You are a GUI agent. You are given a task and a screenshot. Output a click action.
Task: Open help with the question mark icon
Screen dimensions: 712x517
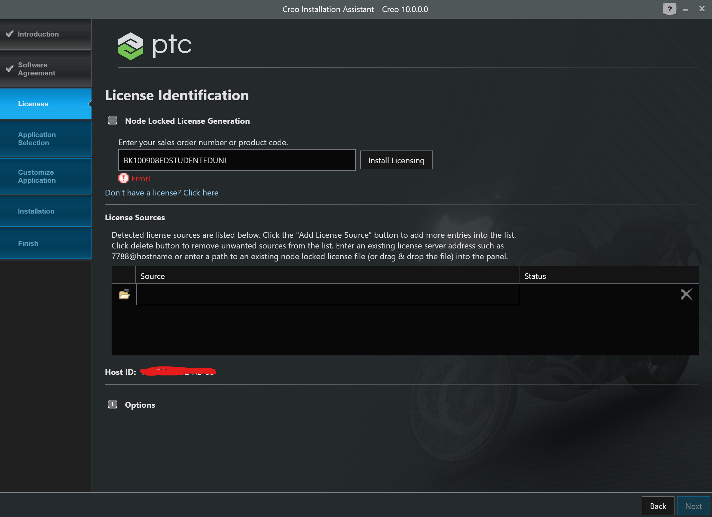pyautogui.click(x=669, y=9)
